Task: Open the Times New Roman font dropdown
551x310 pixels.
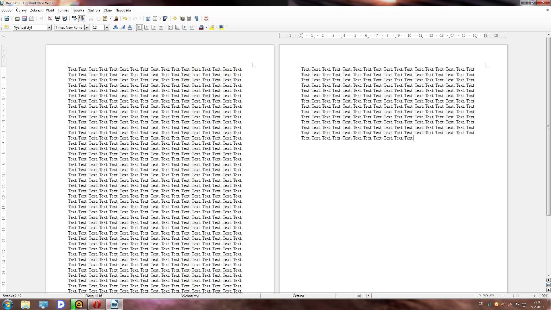Action: tap(87, 27)
